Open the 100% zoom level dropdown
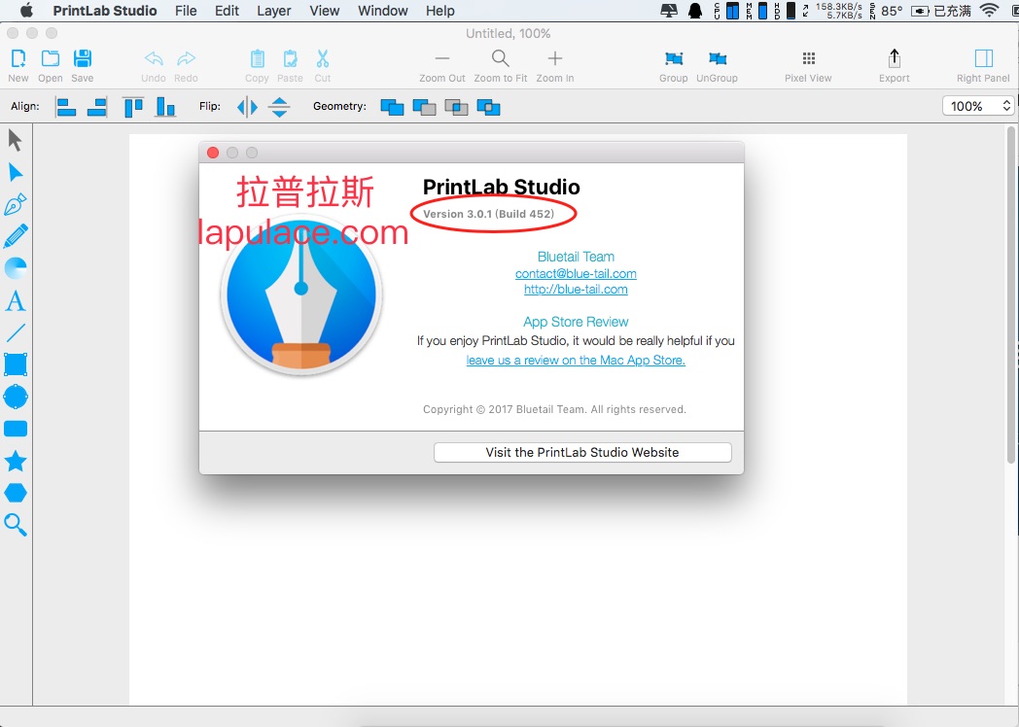Screen dimensions: 1019x727 pyautogui.click(x=978, y=106)
